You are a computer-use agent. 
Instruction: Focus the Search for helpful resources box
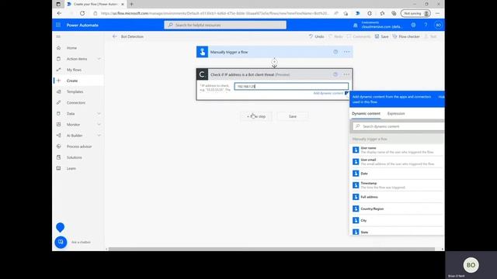pyautogui.click(x=225, y=25)
